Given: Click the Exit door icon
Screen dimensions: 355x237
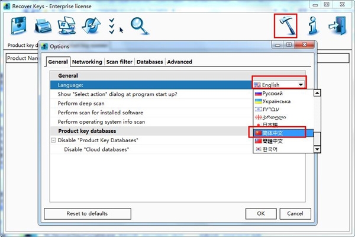Looking at the screenshot, I should [x=338, y=25].
